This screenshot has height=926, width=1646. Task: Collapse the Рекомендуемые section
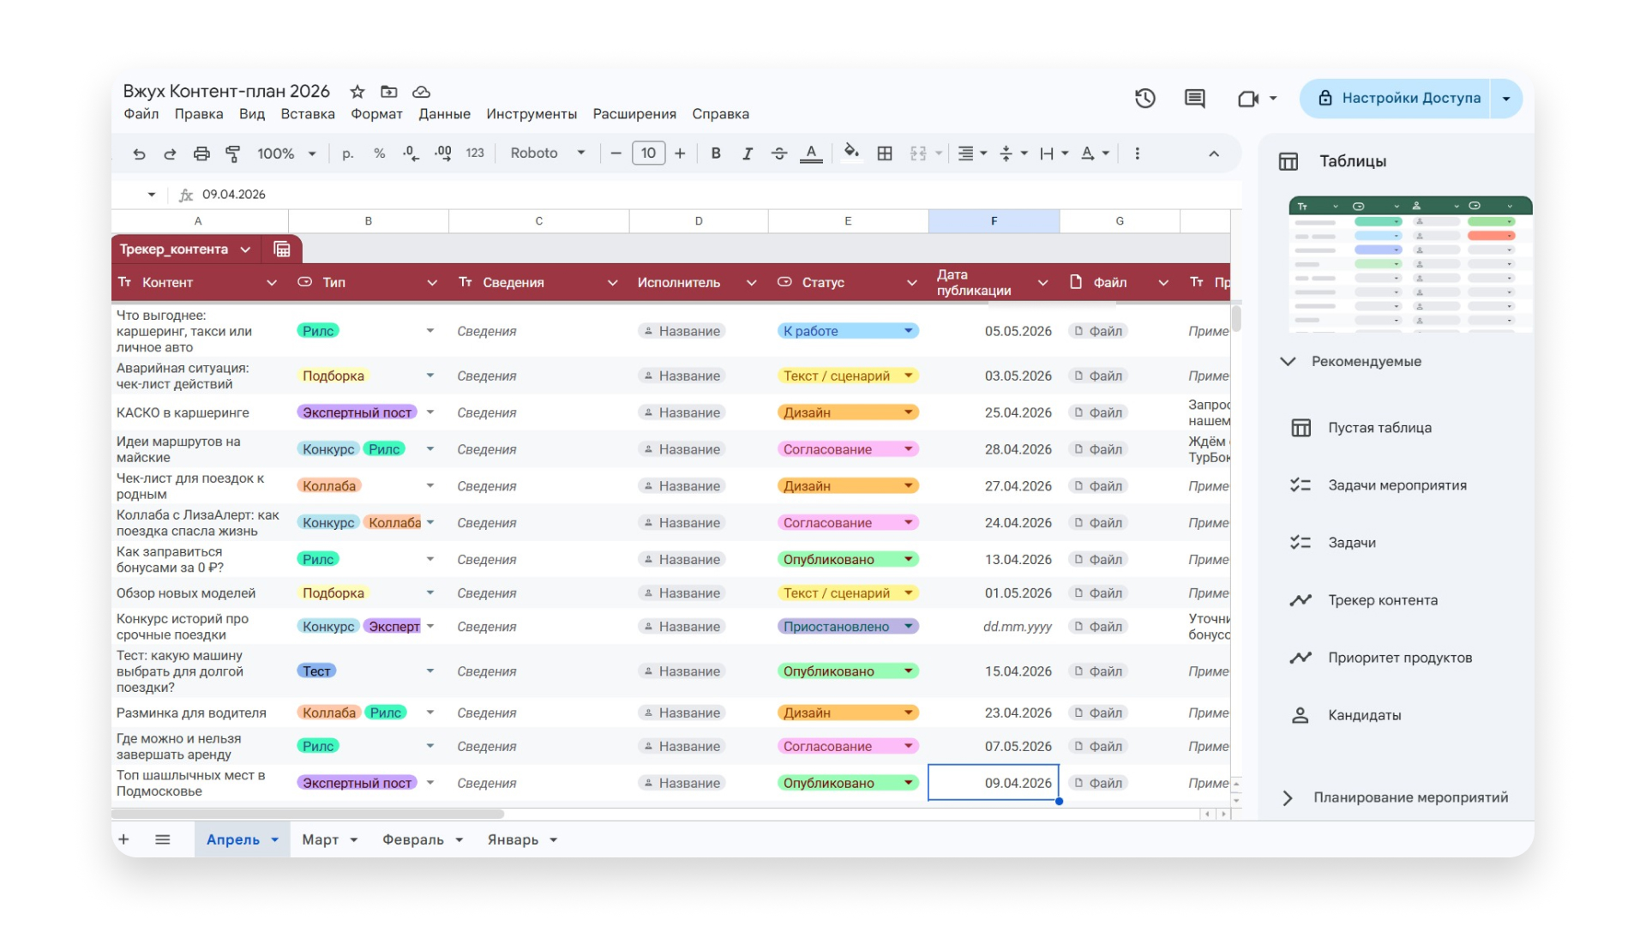[x=1288, y=361]
